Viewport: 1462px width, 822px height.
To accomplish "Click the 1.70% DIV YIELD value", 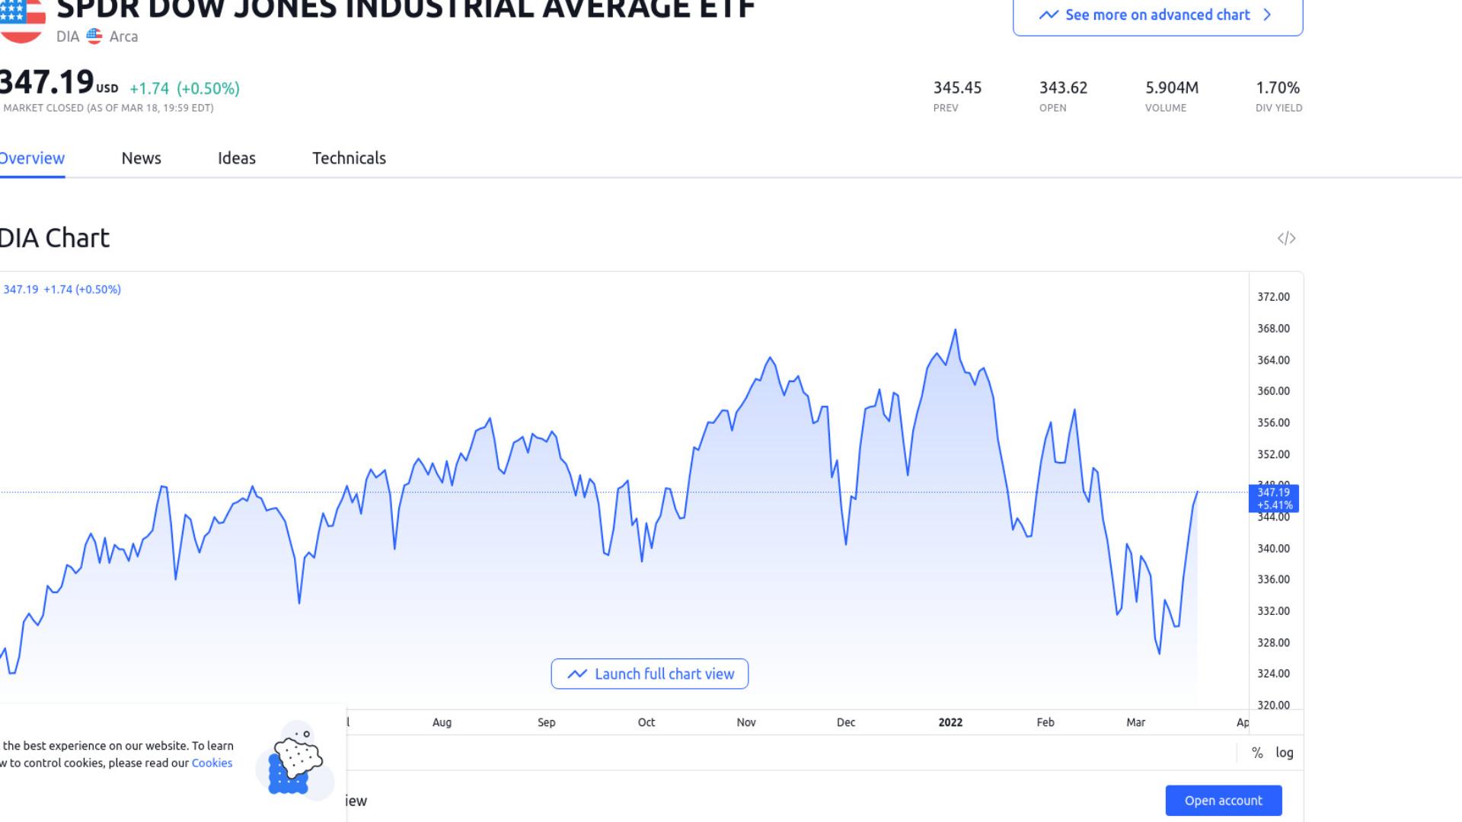I will pos(1278,88).
